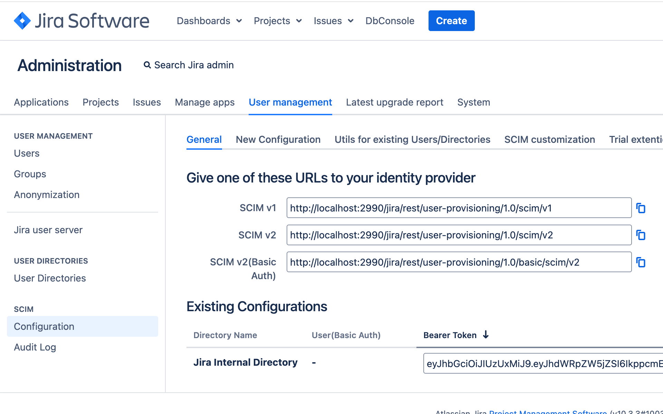Open the SCIM customization tab
The image size is (663, 414).
click(549, 139)
